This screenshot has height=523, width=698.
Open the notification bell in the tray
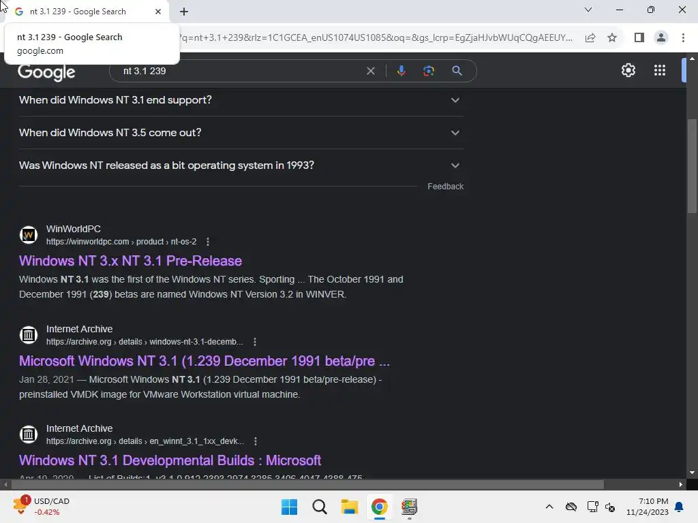point(679,507)
